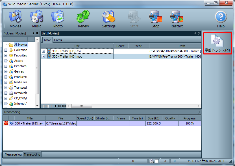Pin the List [Movies] panel
Viewport: 235px width, 166px height.
coord(199,33)
